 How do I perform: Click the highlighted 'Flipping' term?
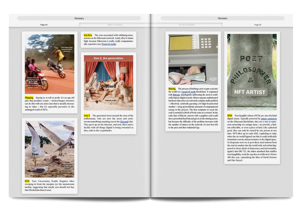click(x=29, y=98)
